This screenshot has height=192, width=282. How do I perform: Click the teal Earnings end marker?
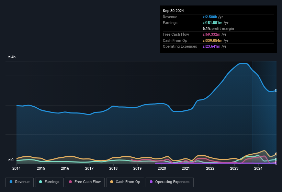[276, 159]
